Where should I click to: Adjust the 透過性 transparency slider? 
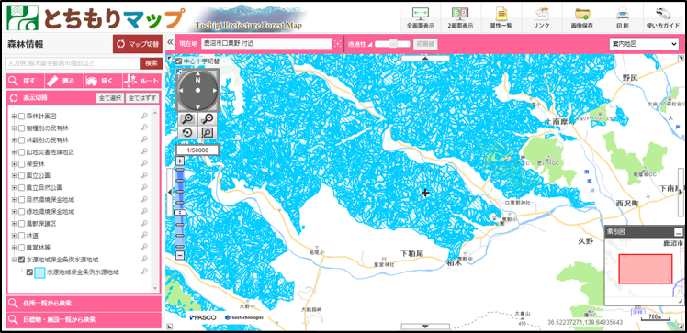coord(392,43)
